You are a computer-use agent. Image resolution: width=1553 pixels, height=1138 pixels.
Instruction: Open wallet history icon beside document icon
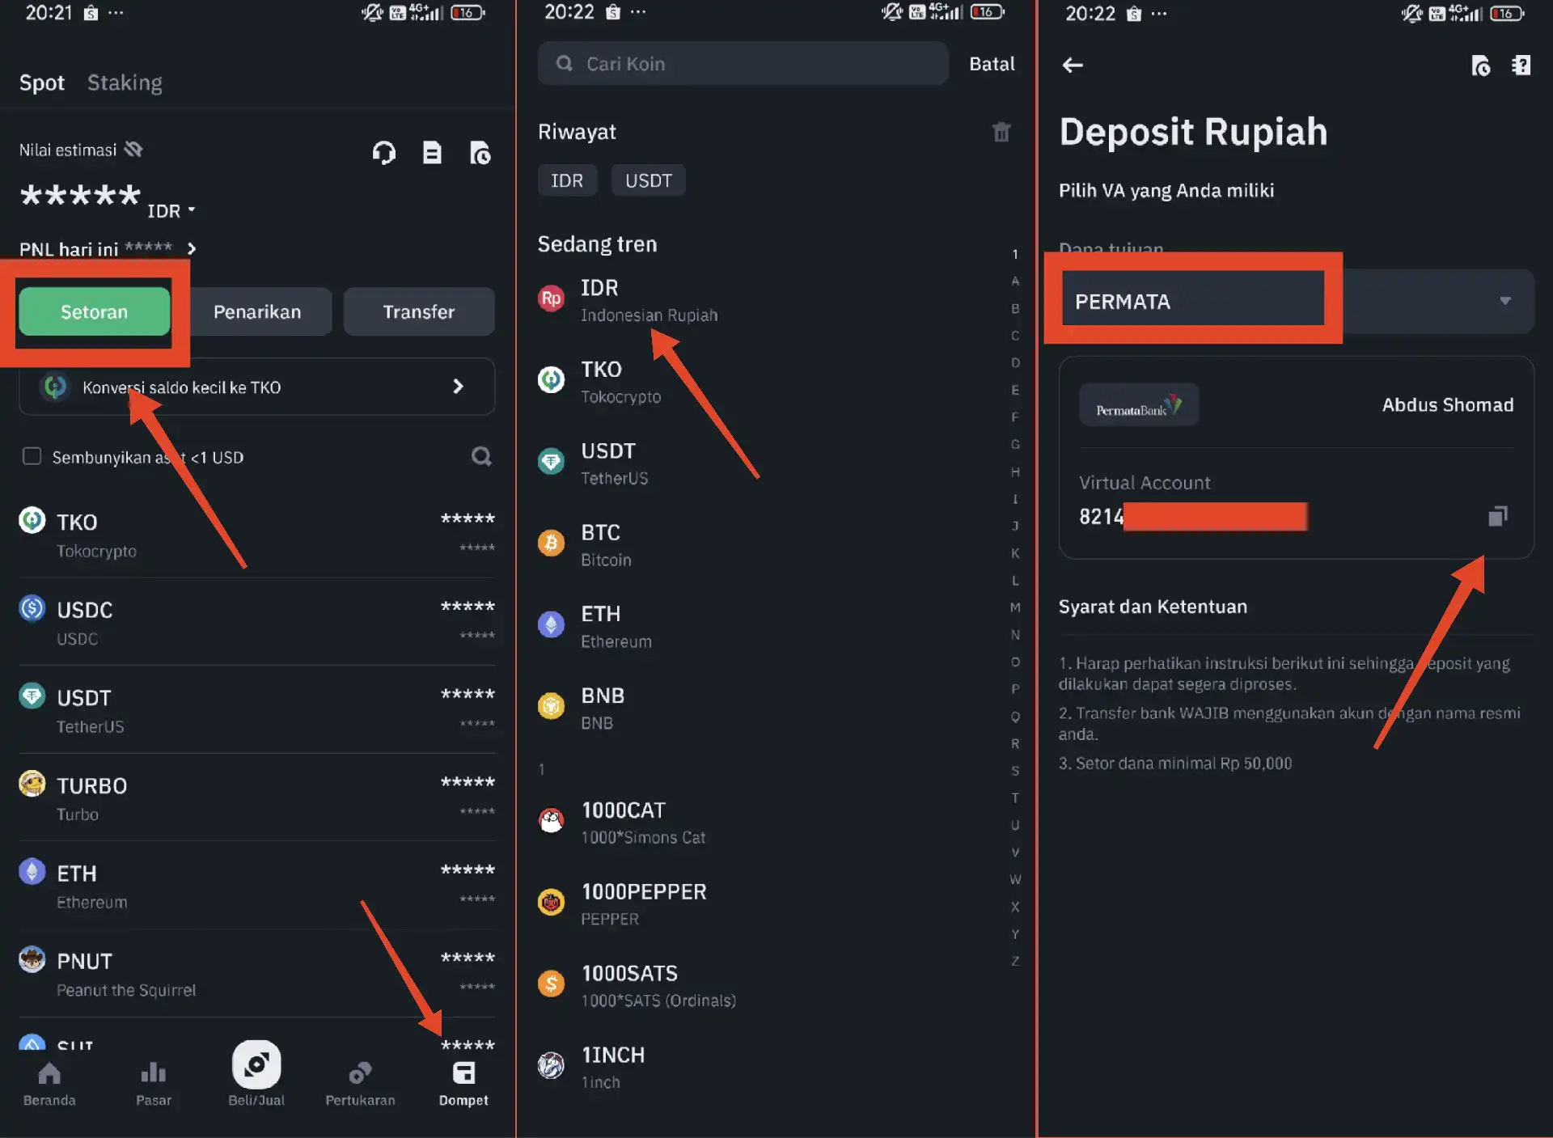coord(480,152)
